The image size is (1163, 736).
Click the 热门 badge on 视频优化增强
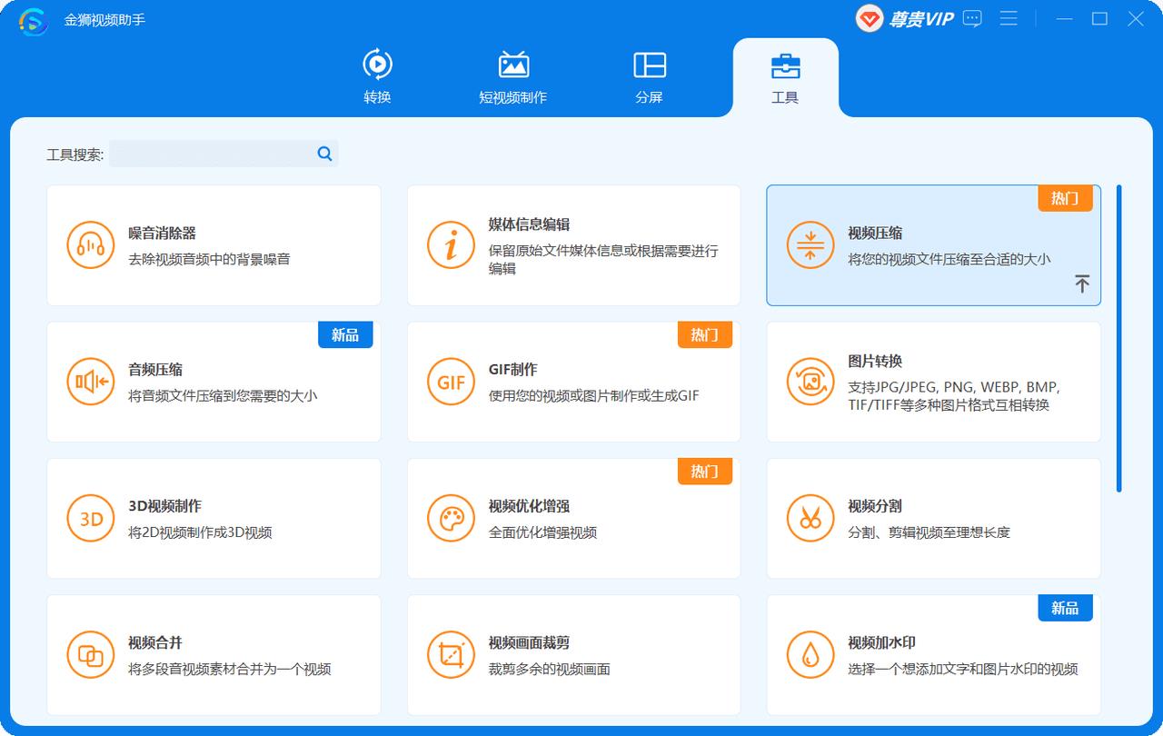pos(704,471)
